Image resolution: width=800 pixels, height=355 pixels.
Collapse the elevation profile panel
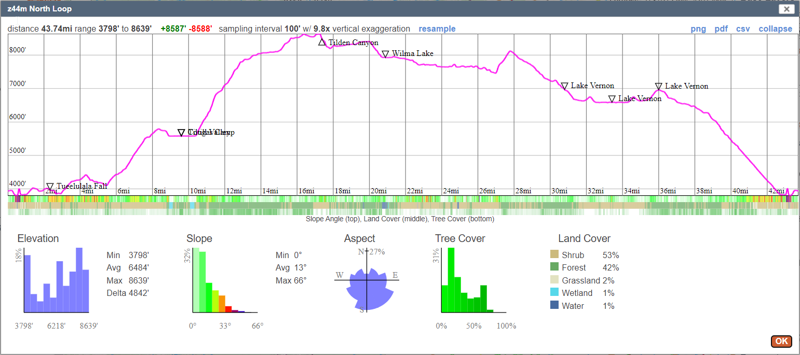pos(776,29)
